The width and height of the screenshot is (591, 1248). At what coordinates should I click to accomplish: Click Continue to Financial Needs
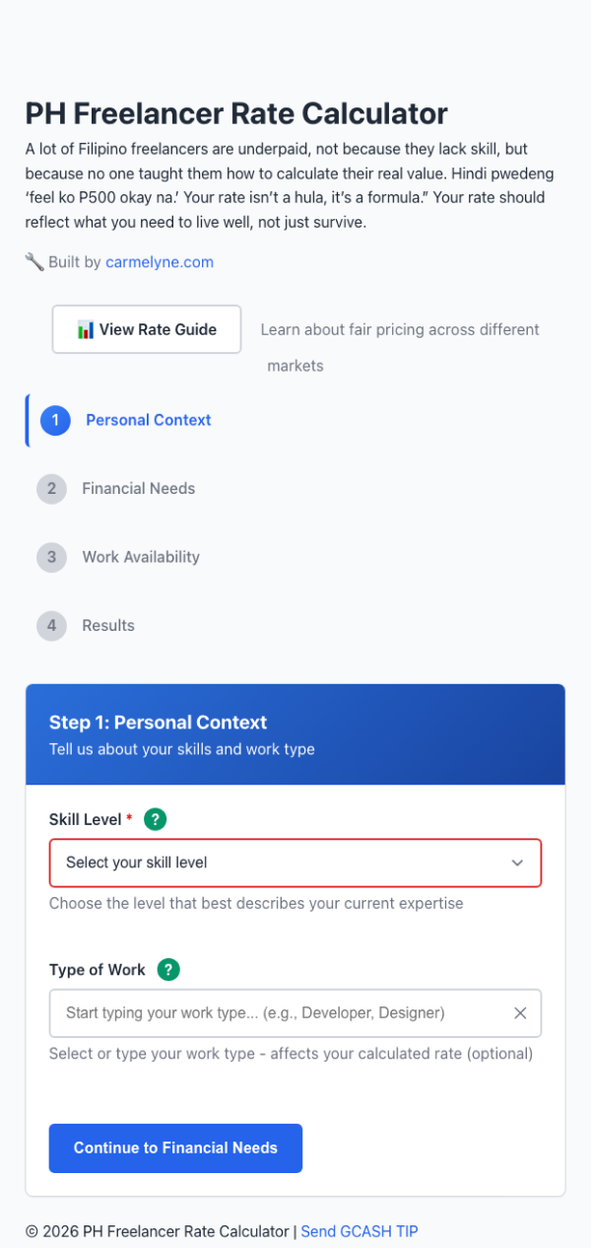175,1147
